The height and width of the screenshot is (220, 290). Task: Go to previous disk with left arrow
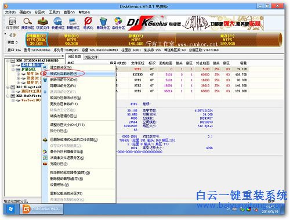coord(10,35)
